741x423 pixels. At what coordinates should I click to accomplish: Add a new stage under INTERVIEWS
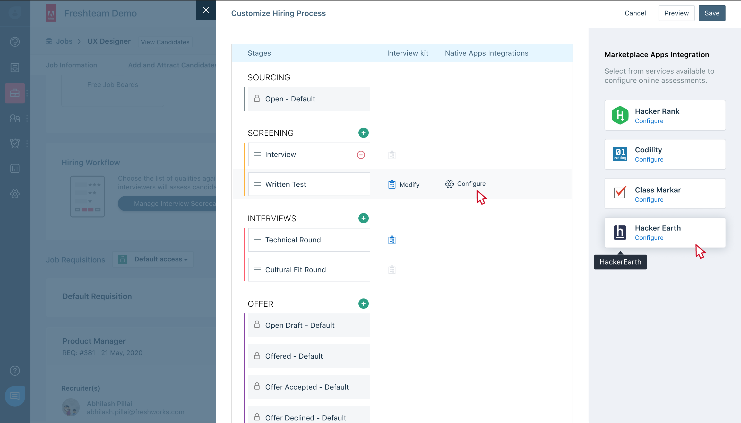pyautogui.click(x=363, y=218)
